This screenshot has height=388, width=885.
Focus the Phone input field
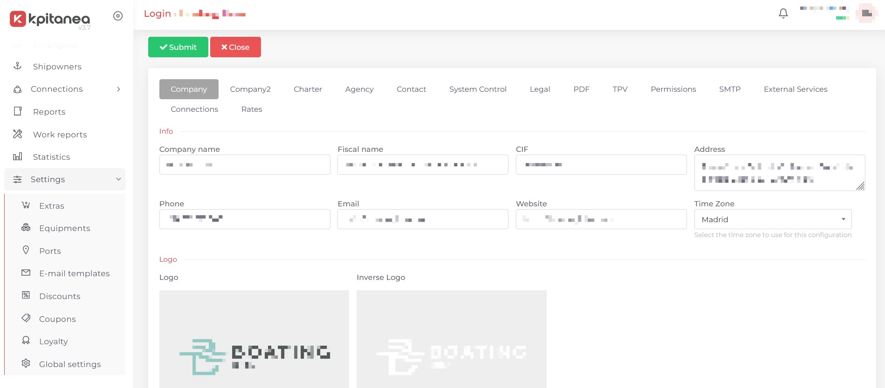245,219
